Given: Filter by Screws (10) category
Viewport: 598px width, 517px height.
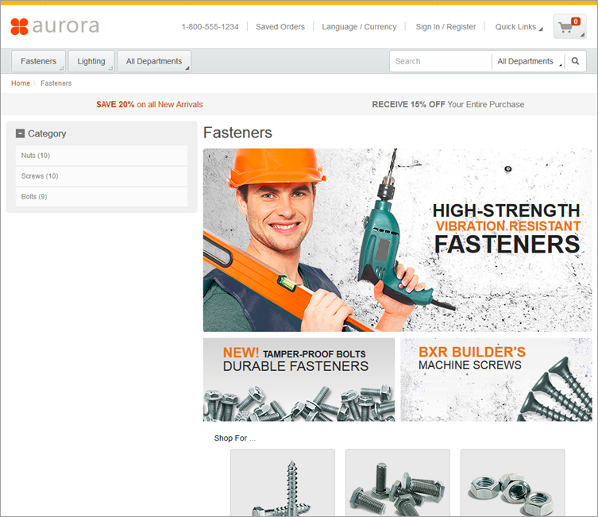Looking at the screenshot, I should (x=102, y=176).
